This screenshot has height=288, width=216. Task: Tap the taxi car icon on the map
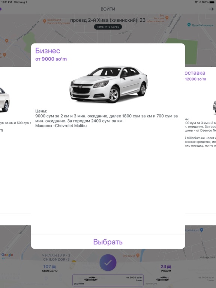click(73, 265)
